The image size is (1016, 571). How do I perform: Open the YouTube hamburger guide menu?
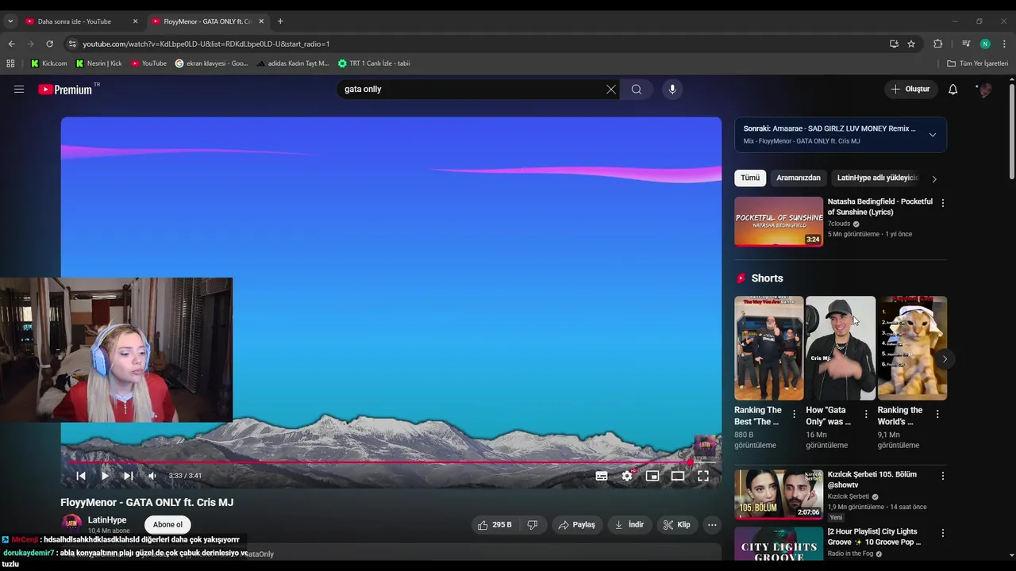[x=19, y=90]
